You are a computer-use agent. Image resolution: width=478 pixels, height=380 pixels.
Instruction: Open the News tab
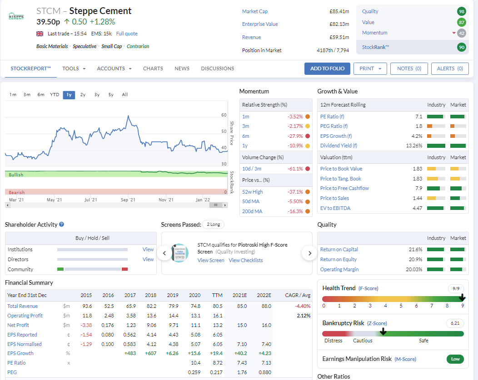click(x=182, y=69)
